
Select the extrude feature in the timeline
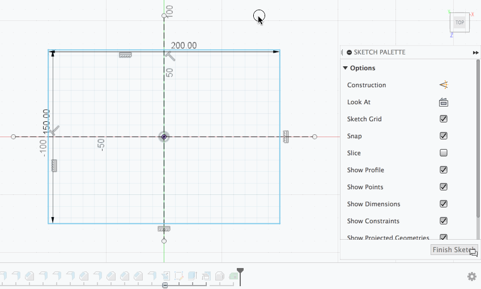(192, 276)
